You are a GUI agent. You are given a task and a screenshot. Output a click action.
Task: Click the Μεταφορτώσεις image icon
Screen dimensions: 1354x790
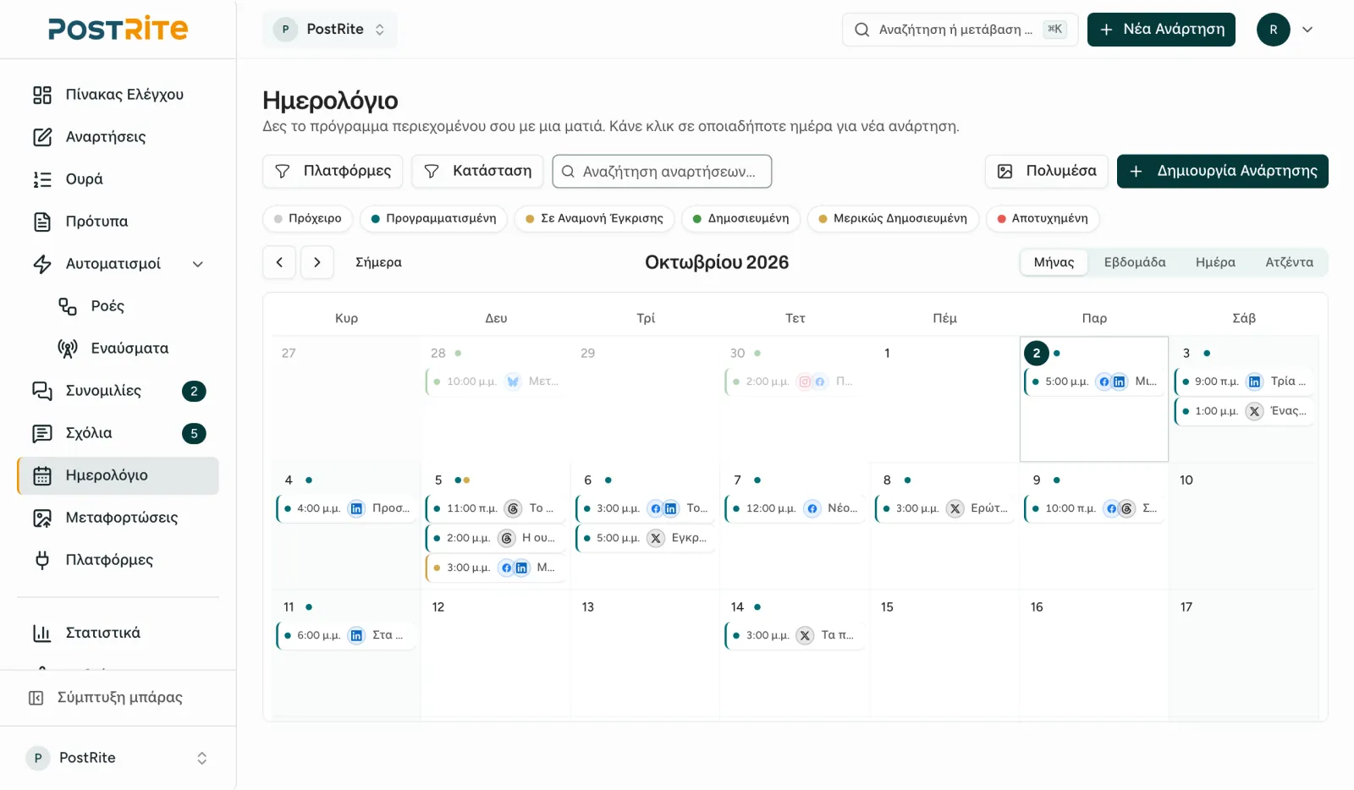click(42, 518)
